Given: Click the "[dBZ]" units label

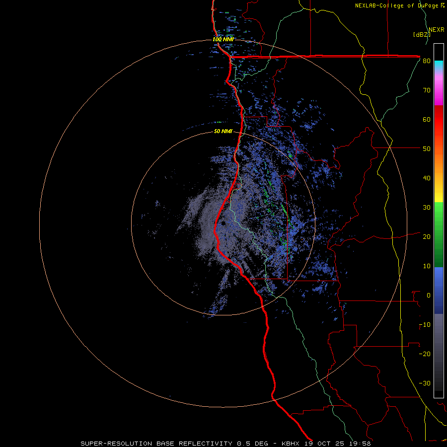Looking at the screenshot, I should click(x=422, y=35).
